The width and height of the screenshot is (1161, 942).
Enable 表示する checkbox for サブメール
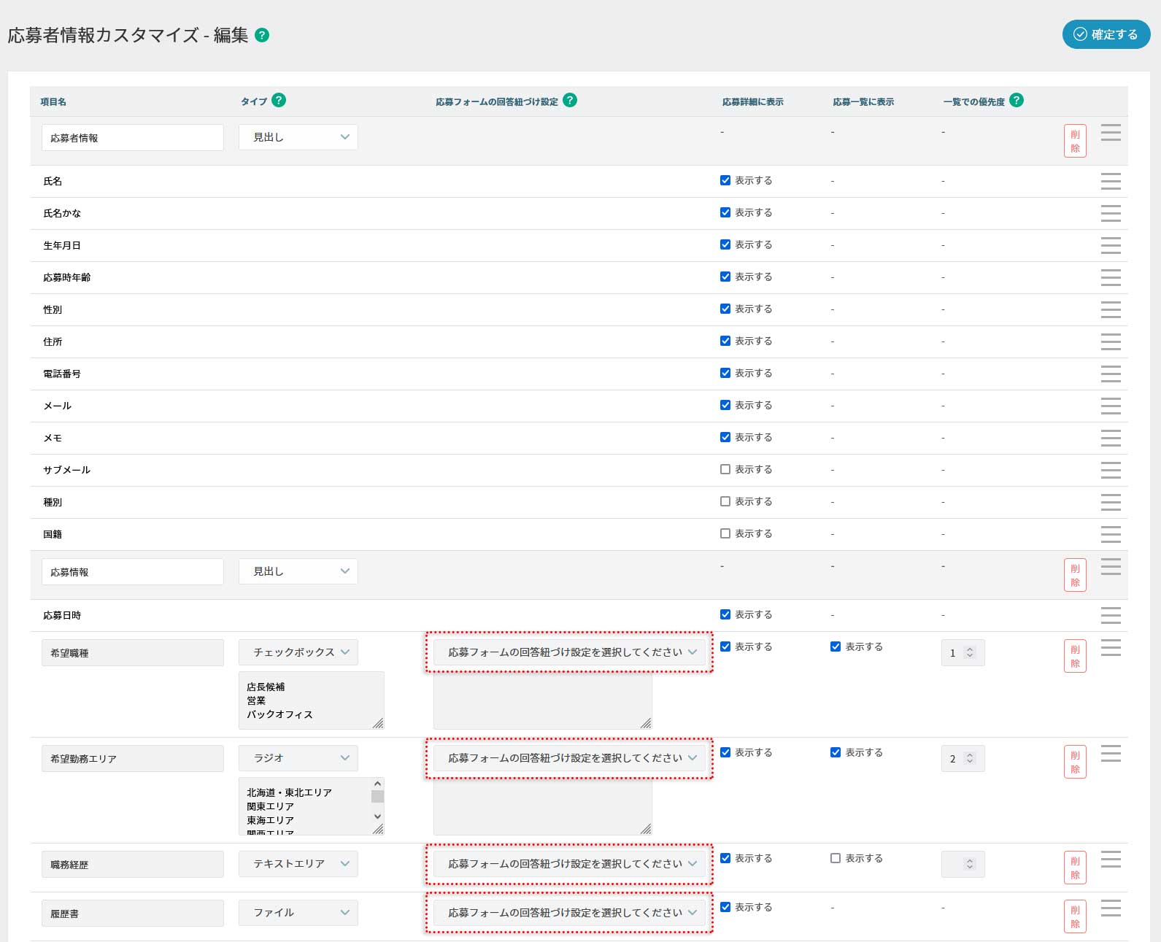click(x=725, y=469)
